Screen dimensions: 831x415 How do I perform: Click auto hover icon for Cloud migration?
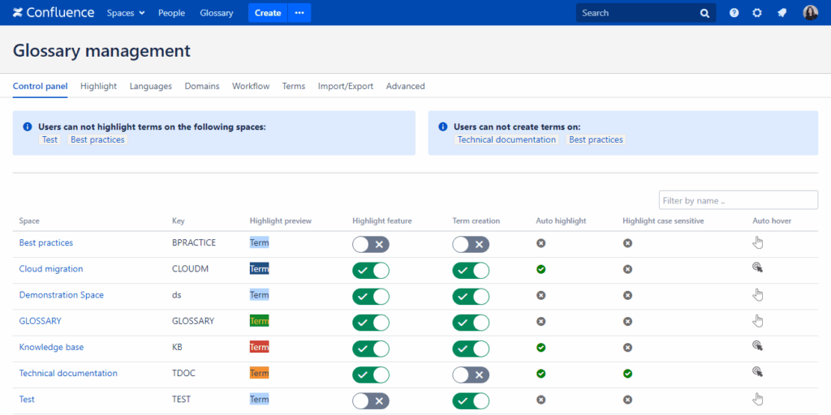click(x=757, y=268)
